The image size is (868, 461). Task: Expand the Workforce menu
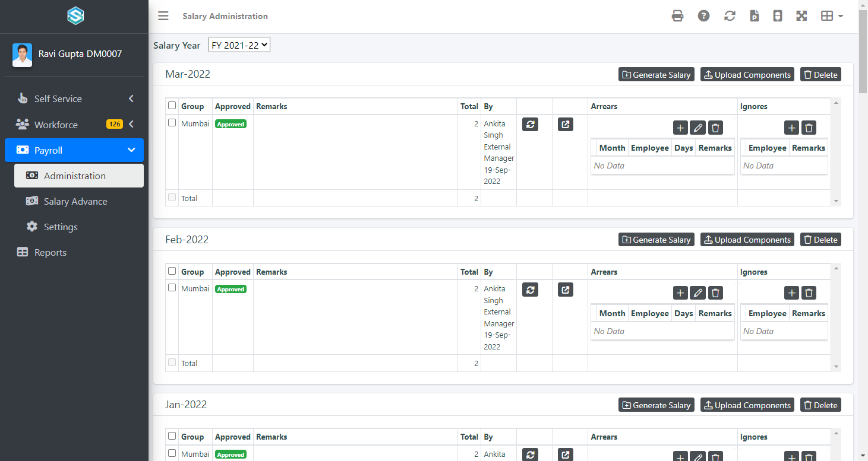74,125
